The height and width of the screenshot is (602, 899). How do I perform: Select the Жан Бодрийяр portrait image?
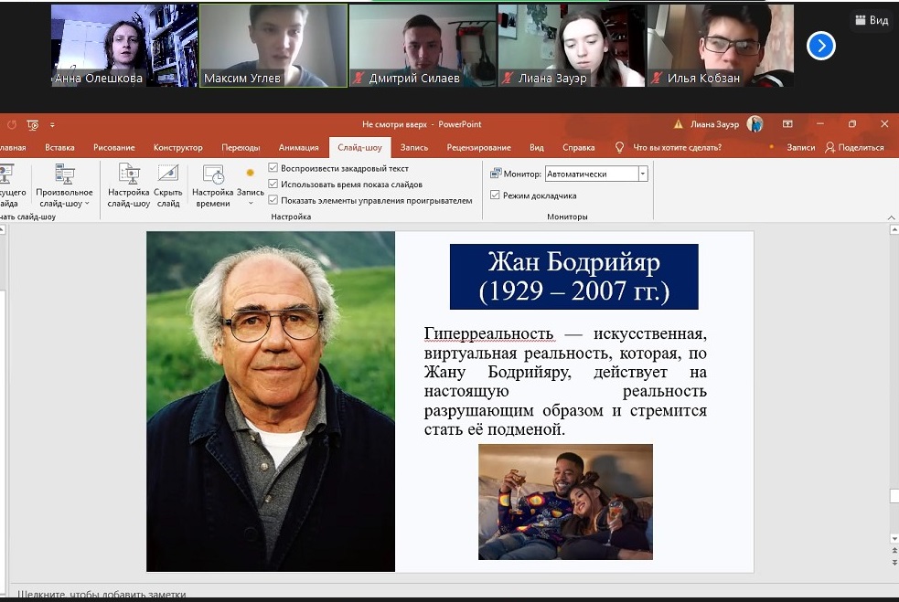271,401
